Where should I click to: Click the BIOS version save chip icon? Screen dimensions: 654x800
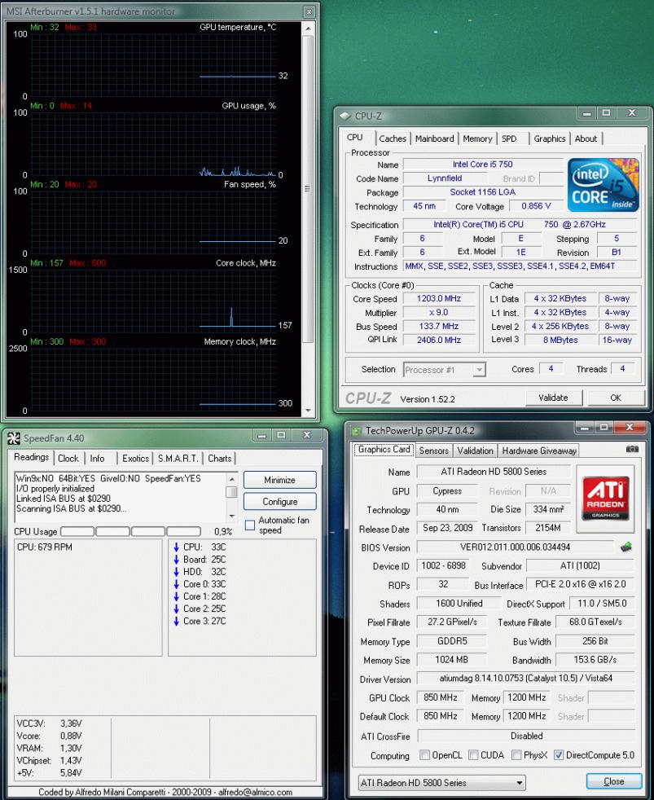pos(626,547)
